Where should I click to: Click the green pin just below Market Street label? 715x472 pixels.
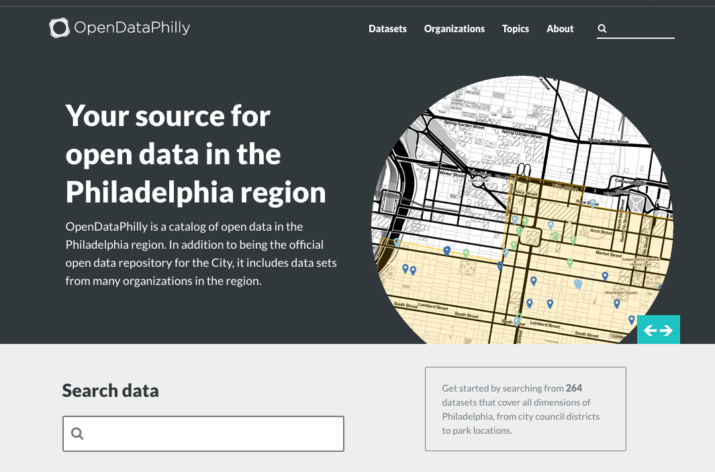point(569,263)
